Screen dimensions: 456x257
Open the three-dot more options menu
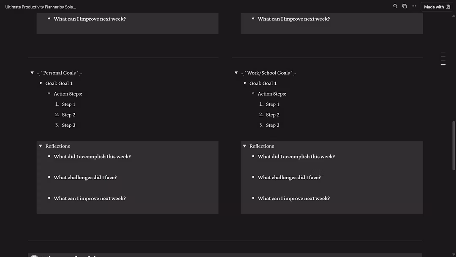(x=414, y=6)
